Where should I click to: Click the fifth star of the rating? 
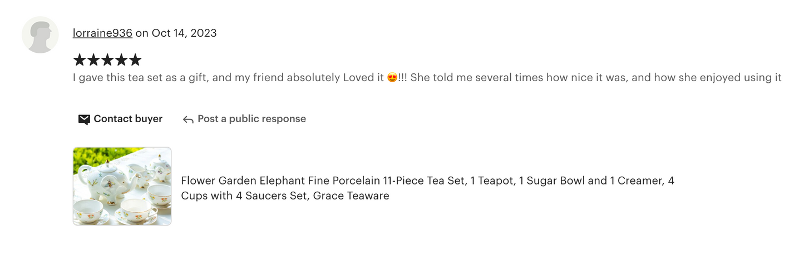[x=135, y=60]
